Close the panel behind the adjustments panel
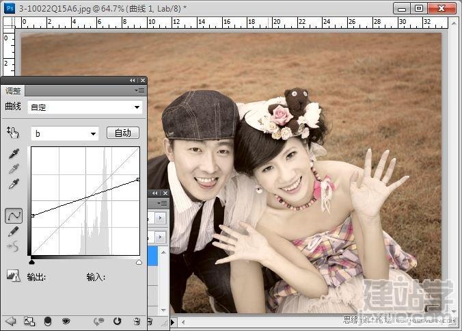462x331 pixels. [x=165, y=194]
